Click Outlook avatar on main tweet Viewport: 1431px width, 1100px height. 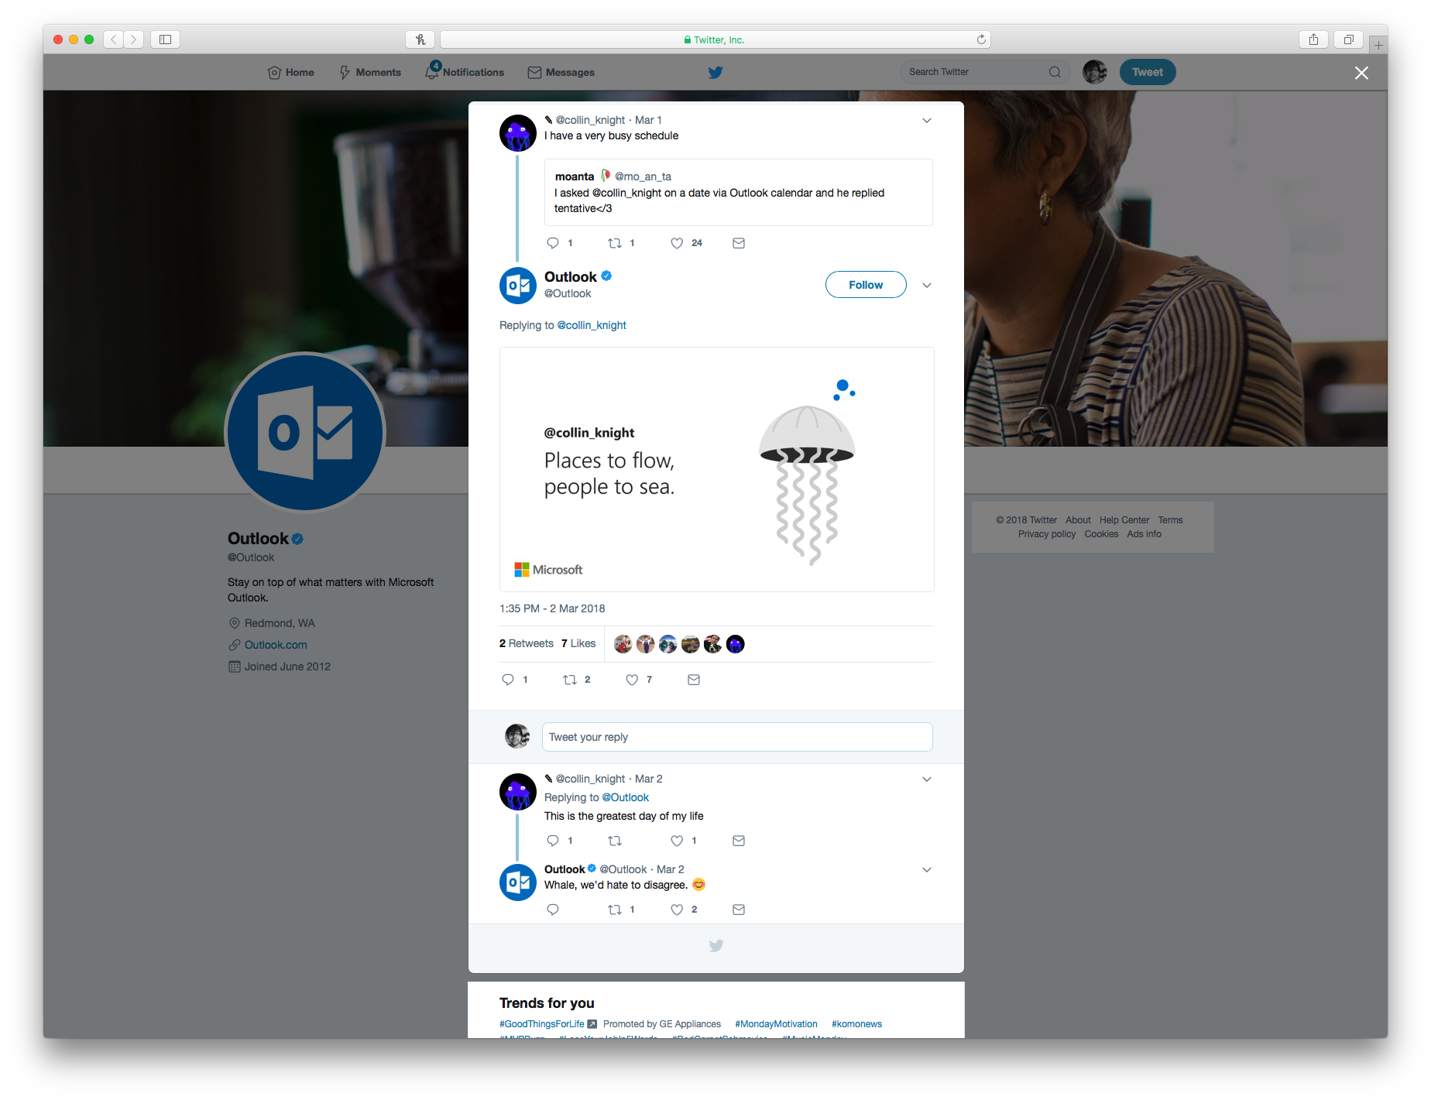(x=518, y=286)
